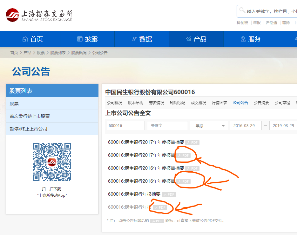Click the 年报 hot search link
Viewport: 297px width, 235px height.
click(257, 23)
